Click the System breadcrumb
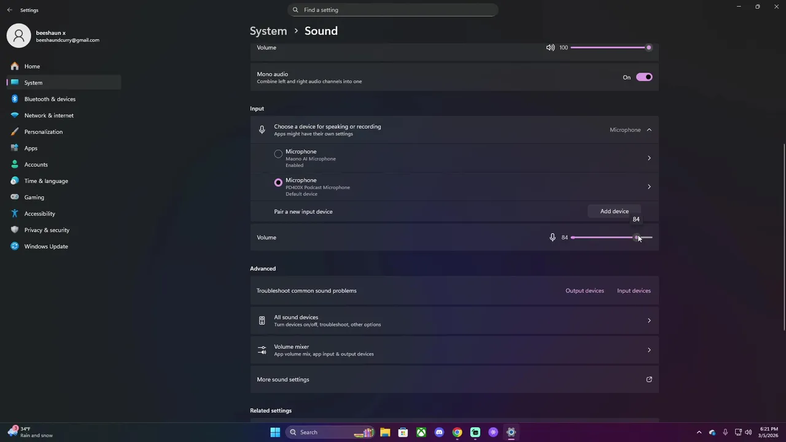Image resolution: width=786 pixels, height=442 pixels. (x=268, y=31)
